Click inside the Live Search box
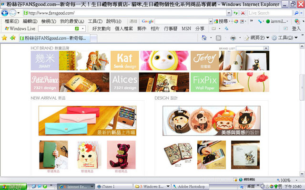The image size is (305, 190). tap(270, 13)
